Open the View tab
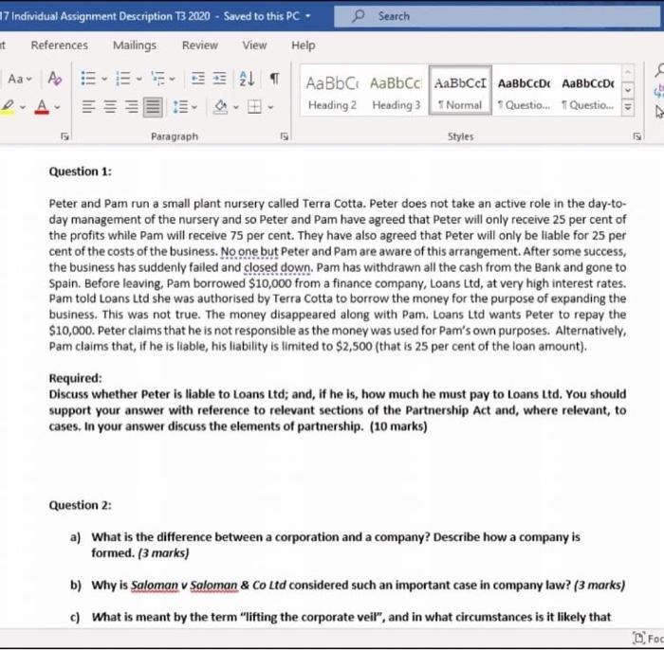 click(x=254, y=45)
